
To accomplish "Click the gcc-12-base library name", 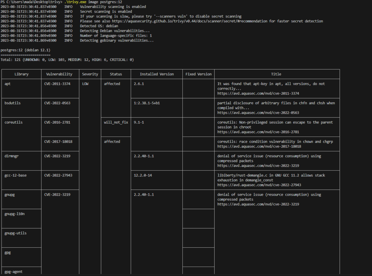I will tap(16, 175).
